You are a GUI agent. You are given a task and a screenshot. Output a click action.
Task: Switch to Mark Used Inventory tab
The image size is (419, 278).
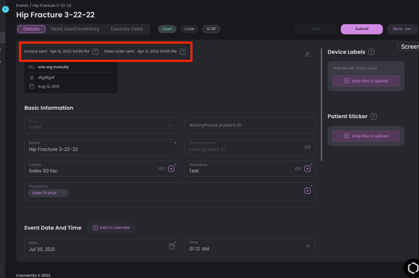pos(75,29)
